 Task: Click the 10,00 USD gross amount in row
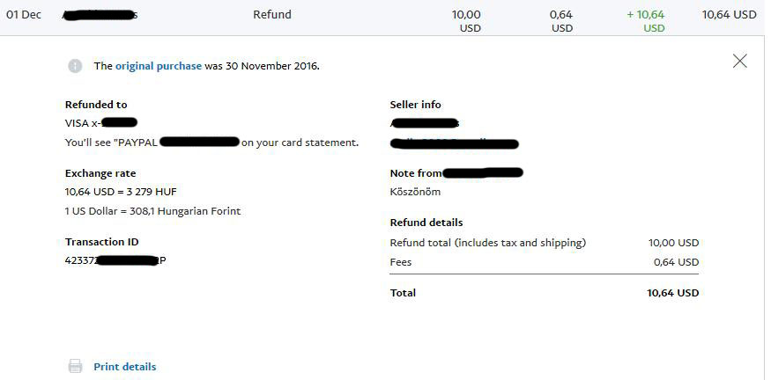coord(466,21)
